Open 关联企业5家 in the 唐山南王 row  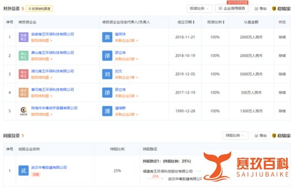pos(126,59)
